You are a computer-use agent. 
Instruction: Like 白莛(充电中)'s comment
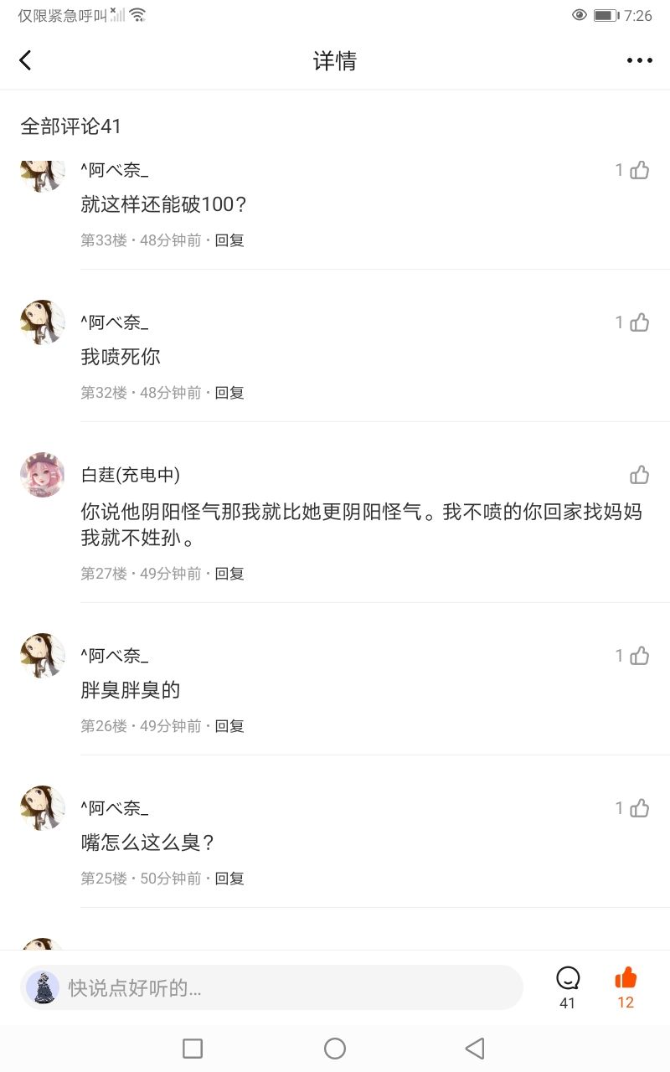pos(639,475)
